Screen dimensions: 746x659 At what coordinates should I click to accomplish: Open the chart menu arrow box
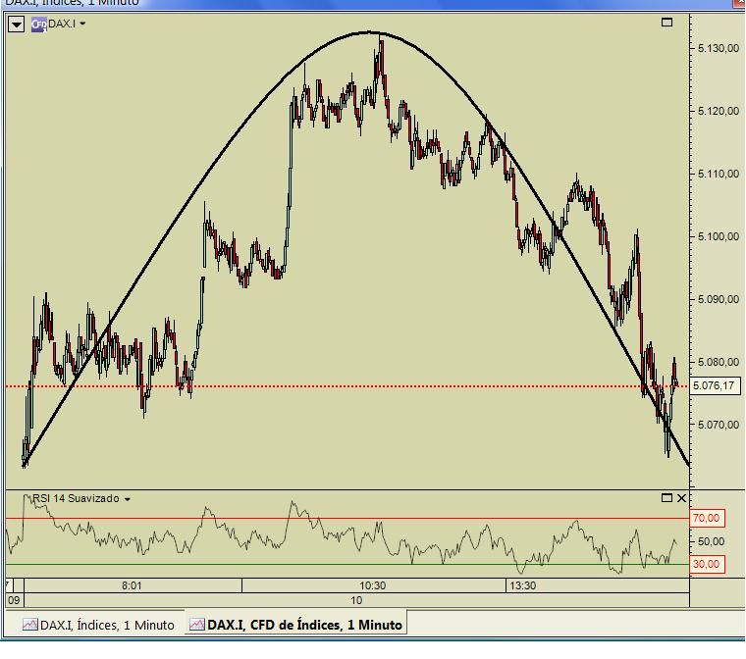tap(16, 24)
